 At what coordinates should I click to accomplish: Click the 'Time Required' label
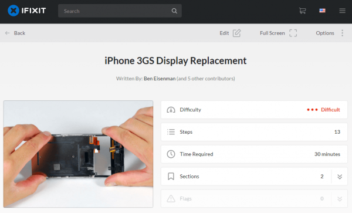coord(197,154)
